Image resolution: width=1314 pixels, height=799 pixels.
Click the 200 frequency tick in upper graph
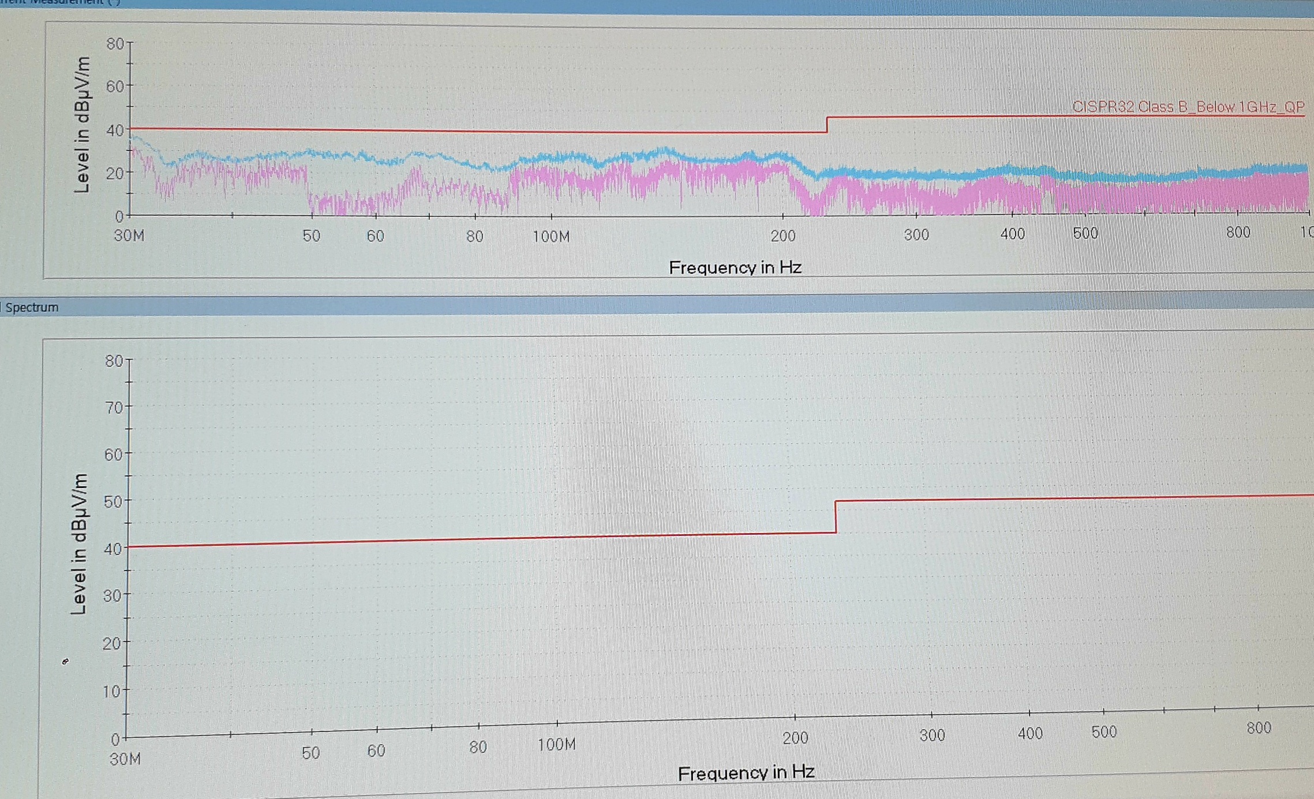click(x=783, y=235)
